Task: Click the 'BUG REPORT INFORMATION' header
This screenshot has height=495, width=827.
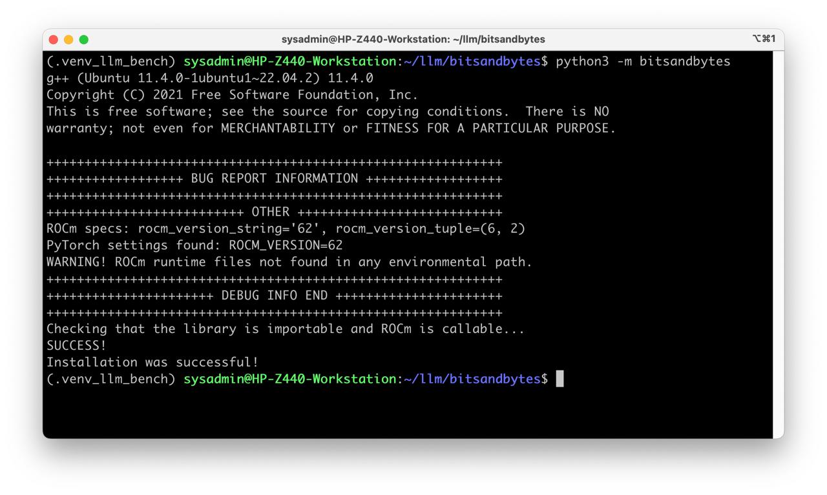Action: click(x=275, y=179)
